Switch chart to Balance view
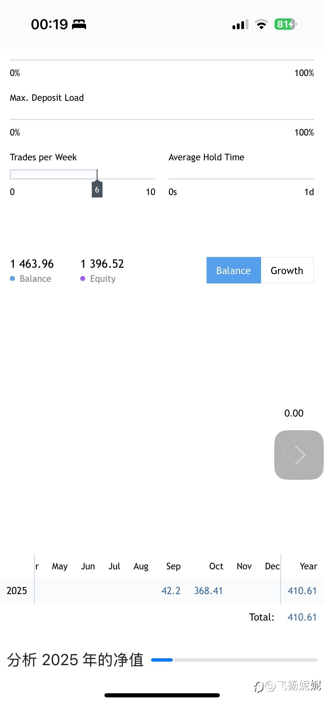Image resolution: width=324 pixels, height=704 pixels. pyautogui.click(x=234, y=270)
